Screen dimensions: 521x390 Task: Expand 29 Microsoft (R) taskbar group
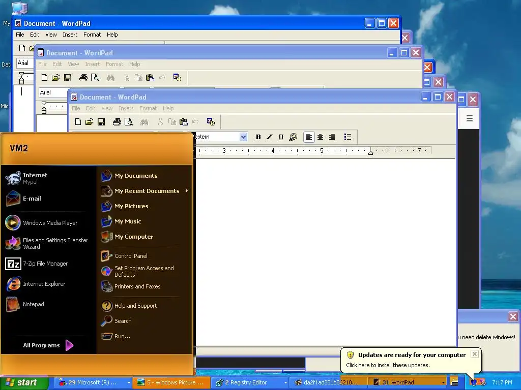pyautogui.click(x=94, y=382)
